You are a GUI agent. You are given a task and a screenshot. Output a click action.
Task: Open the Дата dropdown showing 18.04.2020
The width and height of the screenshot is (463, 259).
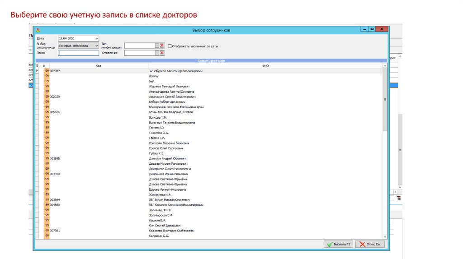[x=96, y=39]
